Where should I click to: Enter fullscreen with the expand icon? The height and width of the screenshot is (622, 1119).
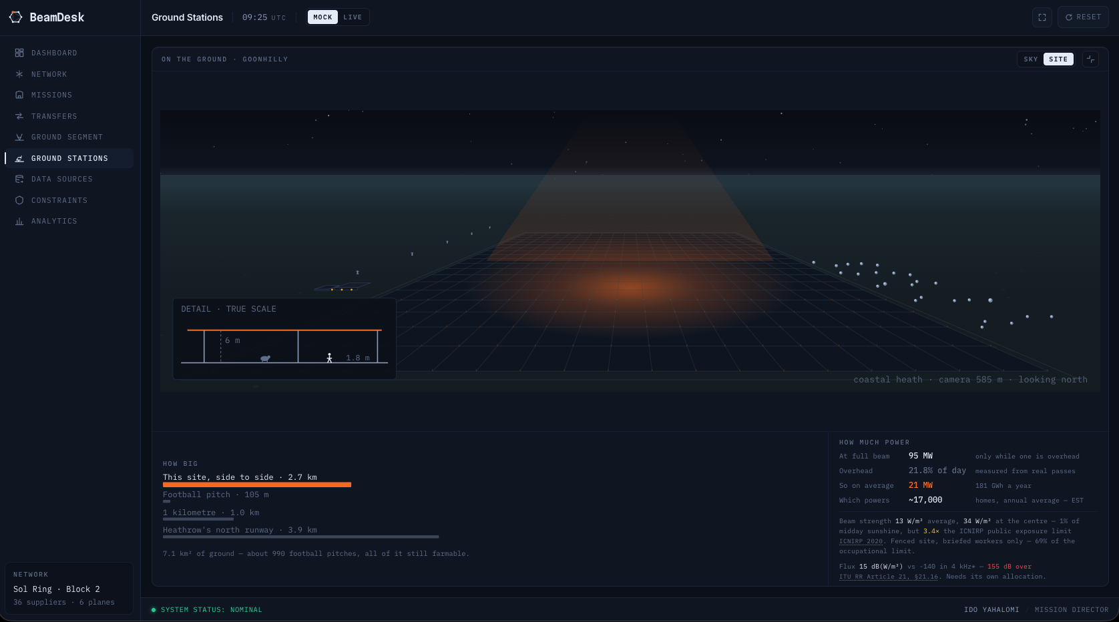point(1042,17)
